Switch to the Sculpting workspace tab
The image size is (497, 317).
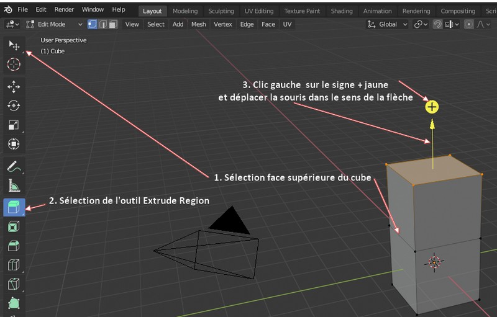click(x=221, y=11)
